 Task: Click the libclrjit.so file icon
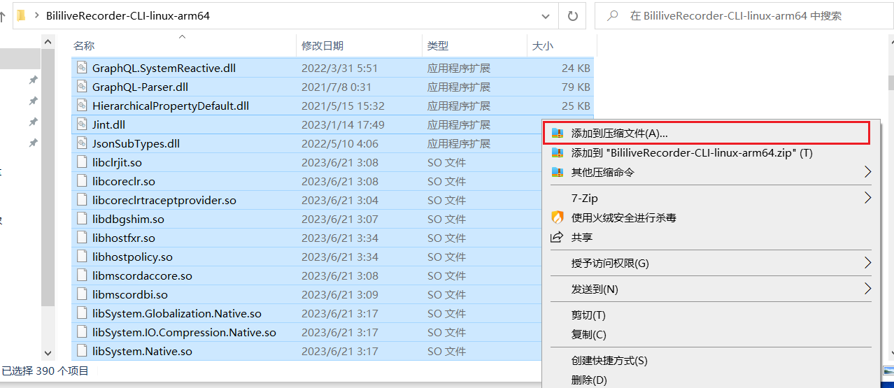pos(81,162)
